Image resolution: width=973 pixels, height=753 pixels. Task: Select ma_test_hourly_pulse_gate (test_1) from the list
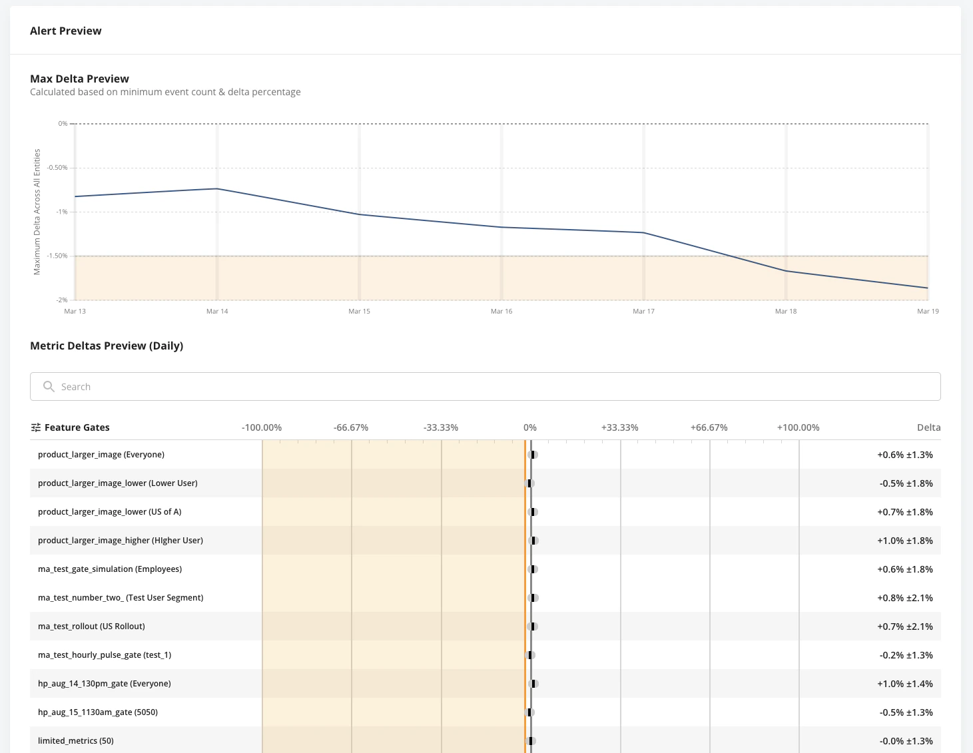click(x=105, y=654)
